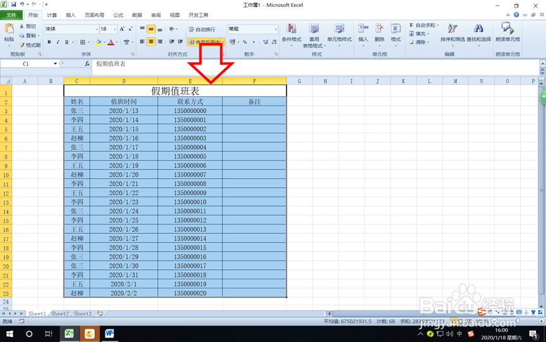Open Word from the Windows taskbar
546x342 pixels.
[109, 334]
